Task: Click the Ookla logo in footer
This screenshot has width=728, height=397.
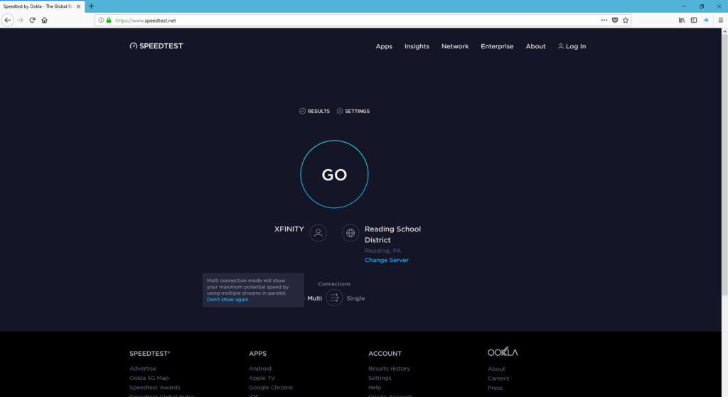Action: point(503,352)
